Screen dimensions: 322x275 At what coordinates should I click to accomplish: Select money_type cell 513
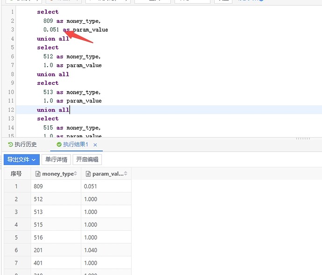click(56, 212)
